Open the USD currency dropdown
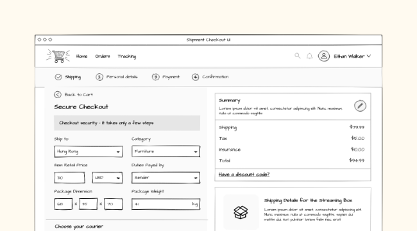This screenshot has height=231, width=417. click(107, 178)
